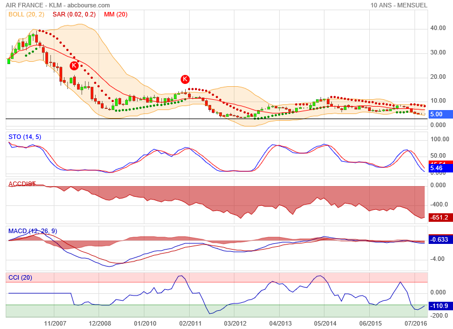Click the 07/2016 date axis label

(416, 323)
